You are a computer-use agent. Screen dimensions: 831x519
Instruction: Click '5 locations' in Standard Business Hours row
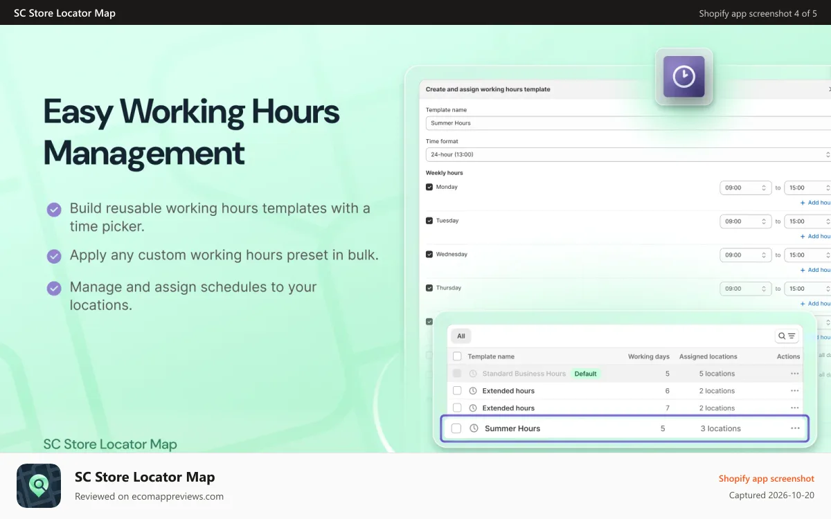[717, 374]
